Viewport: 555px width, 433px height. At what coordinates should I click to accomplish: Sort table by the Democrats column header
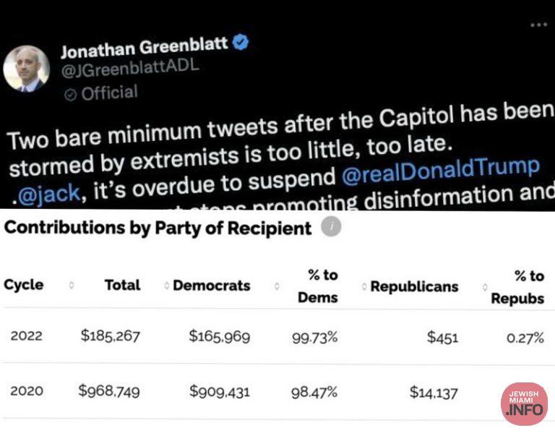(x=211, y=286)
